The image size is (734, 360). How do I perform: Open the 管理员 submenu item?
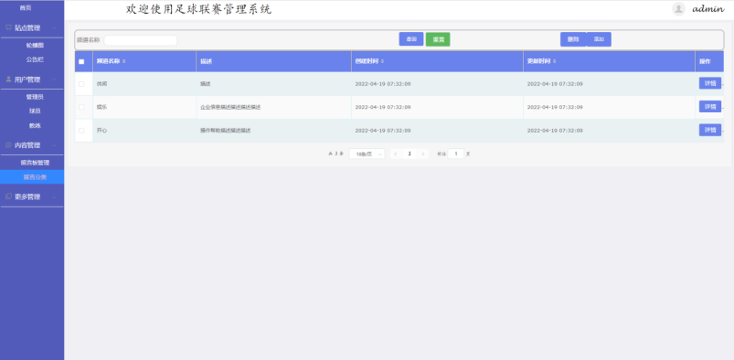(x=35, y=97)
